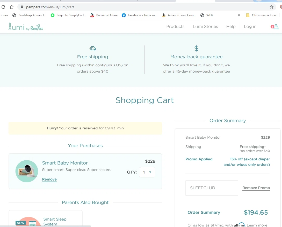Click the $194.65 order total
The image size is (282, 227).
tap(256, 213)
